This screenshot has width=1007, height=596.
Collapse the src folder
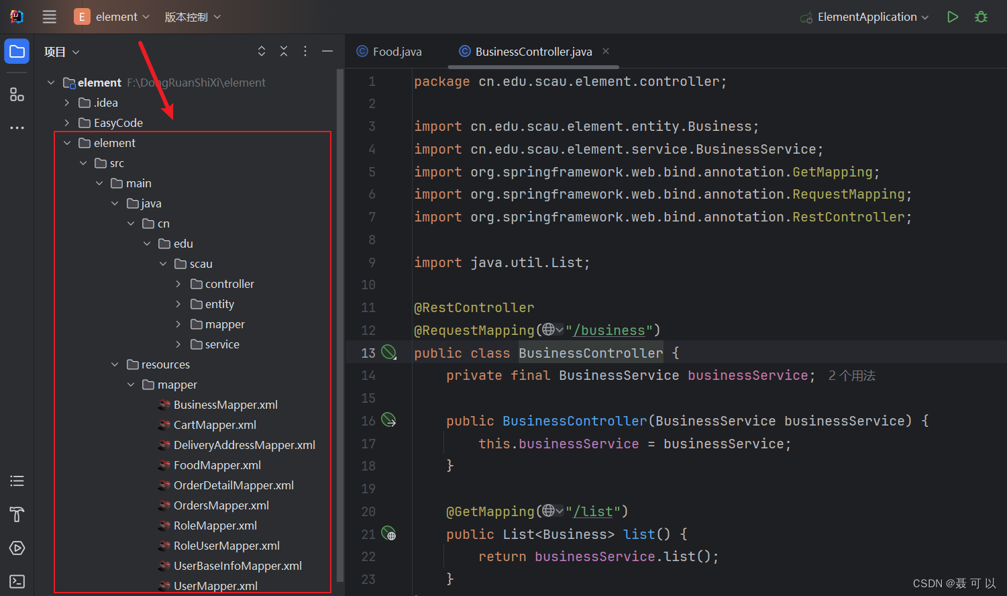coord(83,163)
